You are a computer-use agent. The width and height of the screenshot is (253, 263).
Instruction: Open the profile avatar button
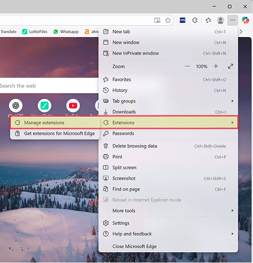[x=220, y=20]
